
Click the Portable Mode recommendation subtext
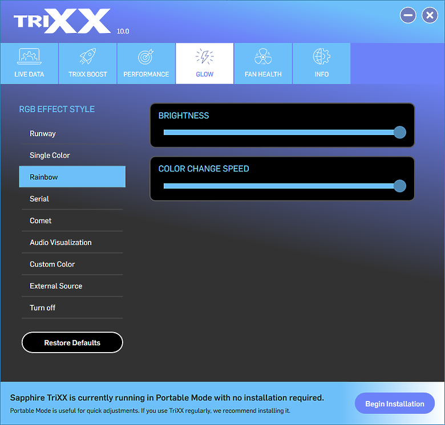[150, 411]
